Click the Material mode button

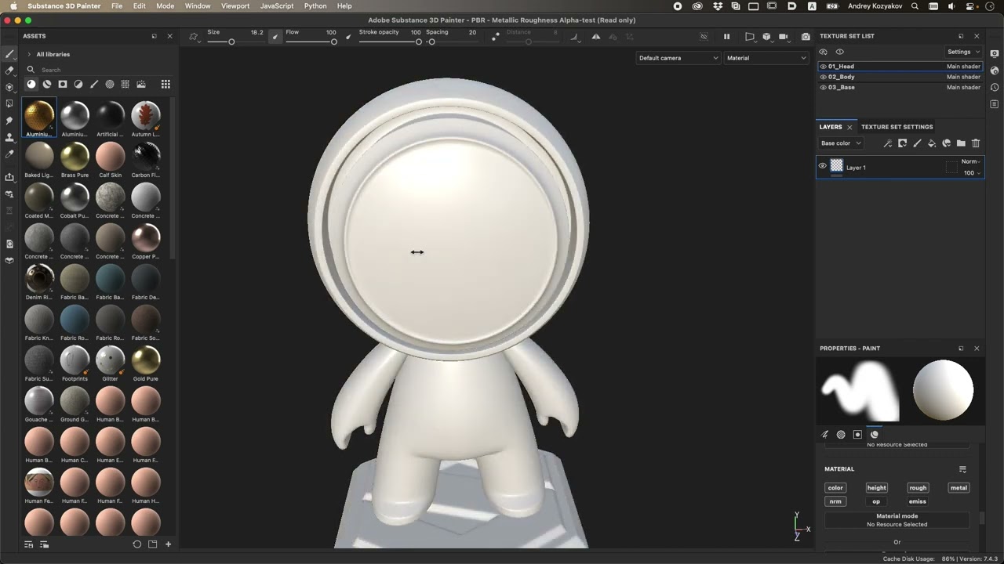897,520
